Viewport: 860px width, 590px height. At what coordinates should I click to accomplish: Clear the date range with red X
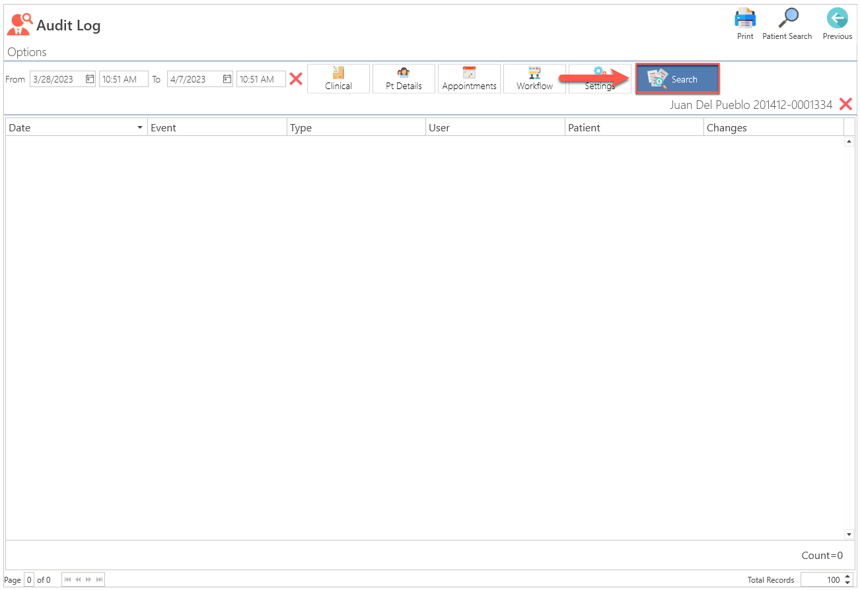coord(296,79)
